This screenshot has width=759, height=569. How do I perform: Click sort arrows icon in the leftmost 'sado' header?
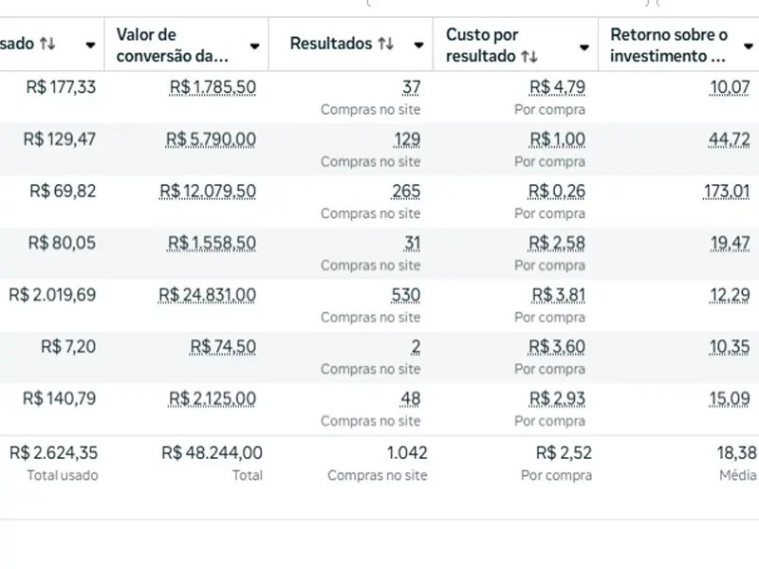click(x=47, y=44)
